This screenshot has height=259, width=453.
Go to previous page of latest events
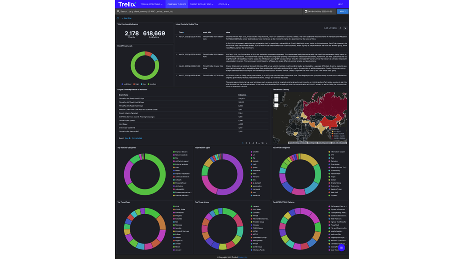340,28
